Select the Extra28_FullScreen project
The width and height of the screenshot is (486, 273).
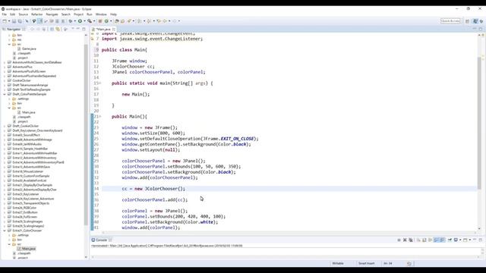point(25,217)
